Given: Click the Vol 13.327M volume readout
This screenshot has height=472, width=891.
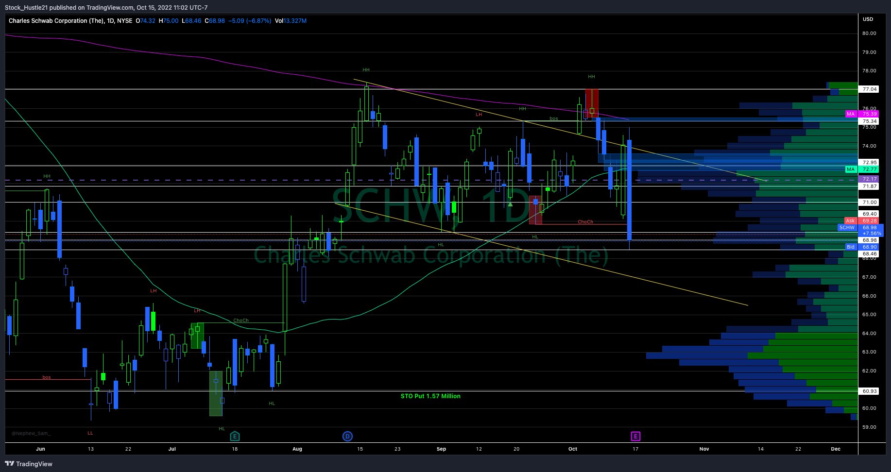Looking at the screenshot, I should click(291, 21).
